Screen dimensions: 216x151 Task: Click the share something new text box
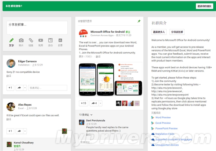(37, 28)
